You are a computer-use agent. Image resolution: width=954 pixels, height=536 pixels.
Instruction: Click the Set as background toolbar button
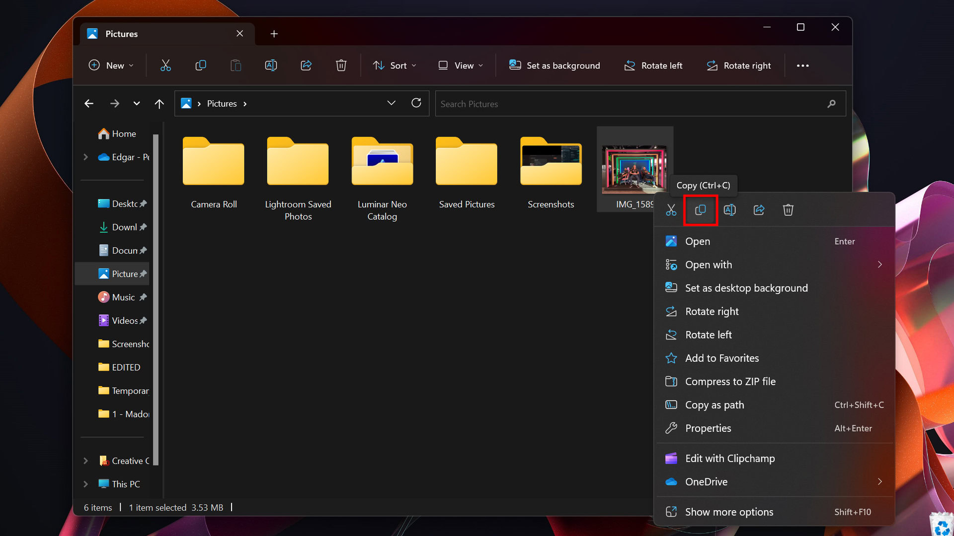[555, 66]
